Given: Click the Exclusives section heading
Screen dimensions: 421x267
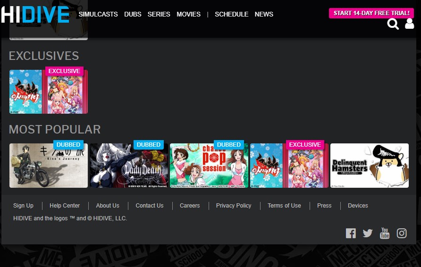Looking at the screenshot, I should coord(44,56).
